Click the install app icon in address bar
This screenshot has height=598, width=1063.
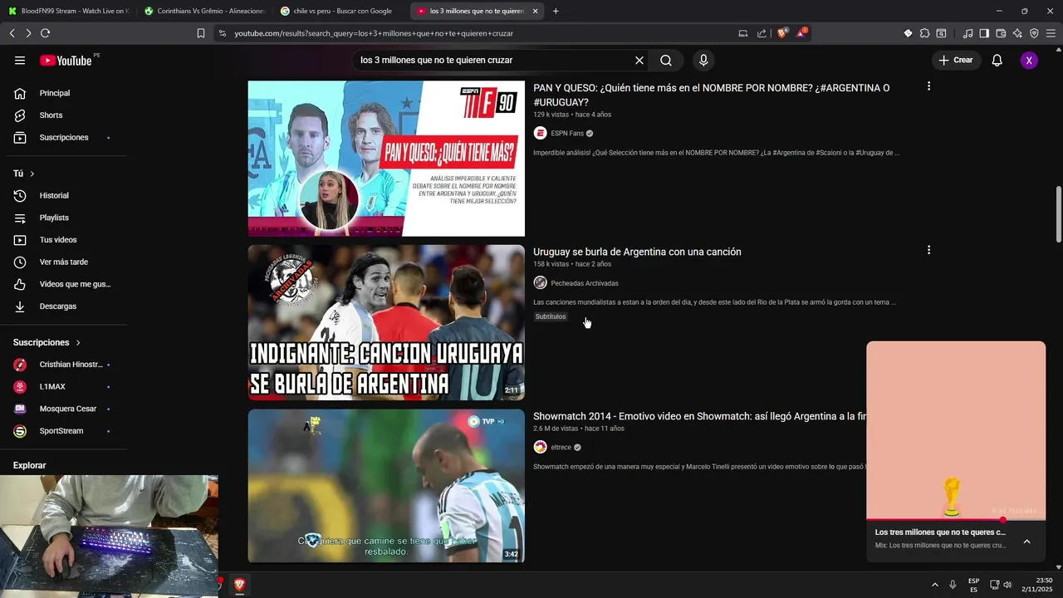[742, 33]
